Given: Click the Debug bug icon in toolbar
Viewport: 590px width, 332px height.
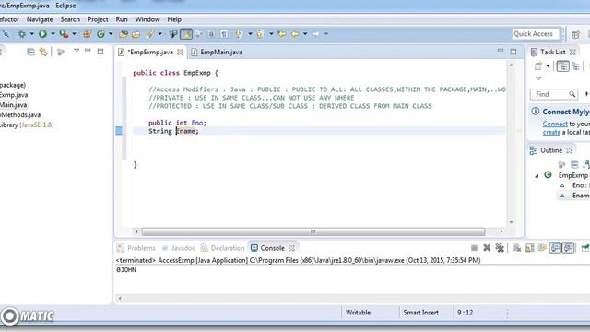Looking at the screenshot, I should (x=22, y=34).
